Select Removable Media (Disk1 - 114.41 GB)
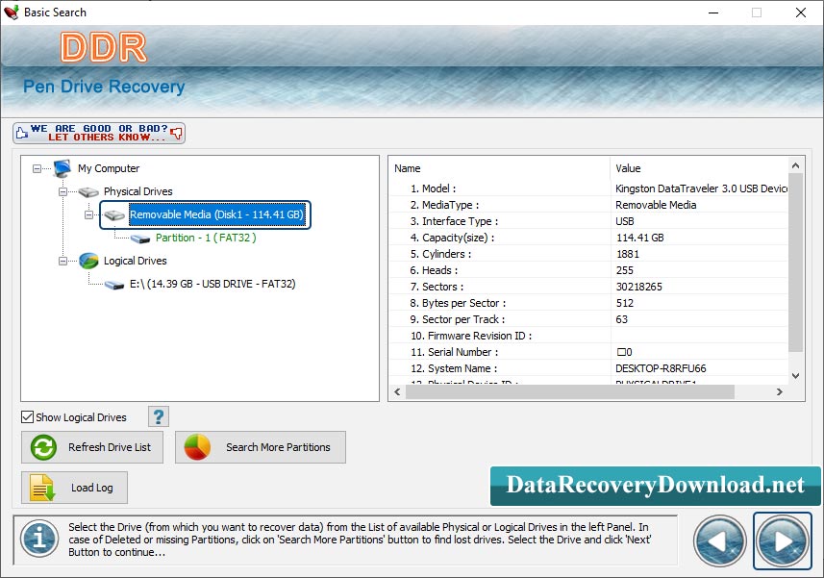Image resolution: width=824 pixels, height=578 pixels. click(x=217, y=214)
